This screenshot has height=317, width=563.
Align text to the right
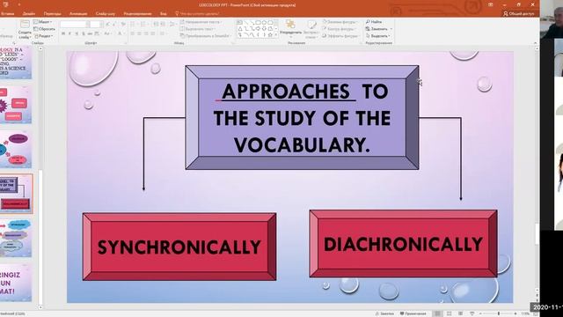pos(146,33)
